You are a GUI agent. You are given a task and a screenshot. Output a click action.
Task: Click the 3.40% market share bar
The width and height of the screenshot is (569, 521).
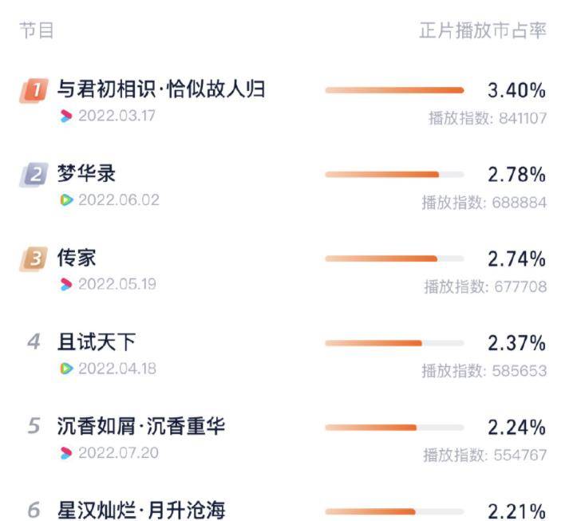click(x=394, y=90)
